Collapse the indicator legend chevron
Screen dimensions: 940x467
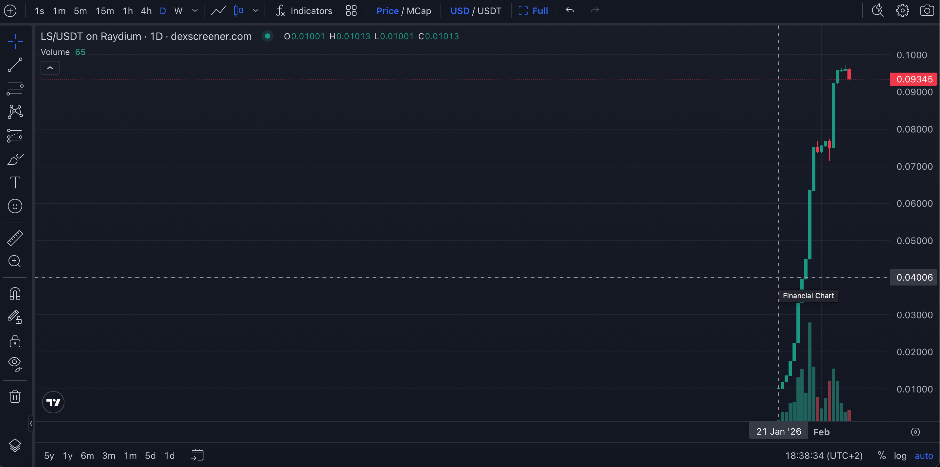pyautogui.click(x=50, y=68)
